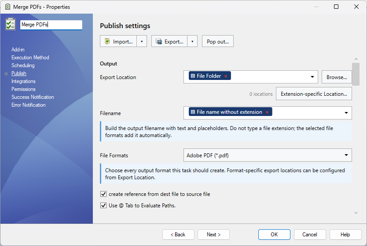
Task: Open Error Notification page
Action: (29, 105)
